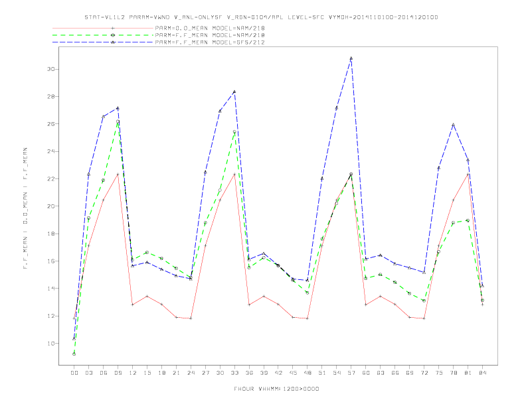Click the blue dashed legend triangle marker
The image size is (526, 406).
click(113, 42)
